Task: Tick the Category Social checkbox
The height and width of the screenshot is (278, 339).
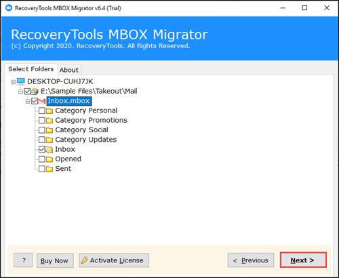Action: (42, 130)
